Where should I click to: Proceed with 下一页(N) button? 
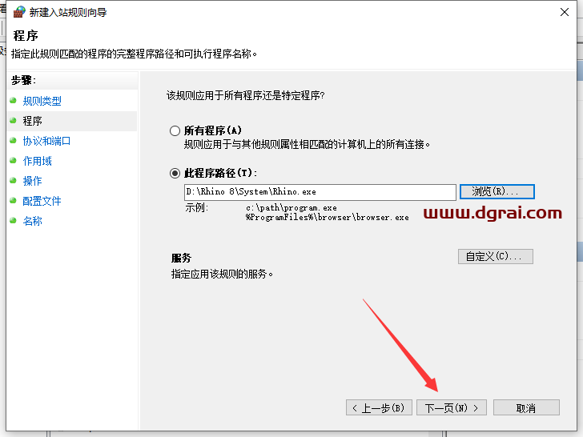click(452, 408)
